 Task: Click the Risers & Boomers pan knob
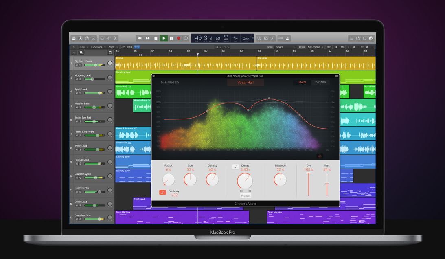coord(110,134)
